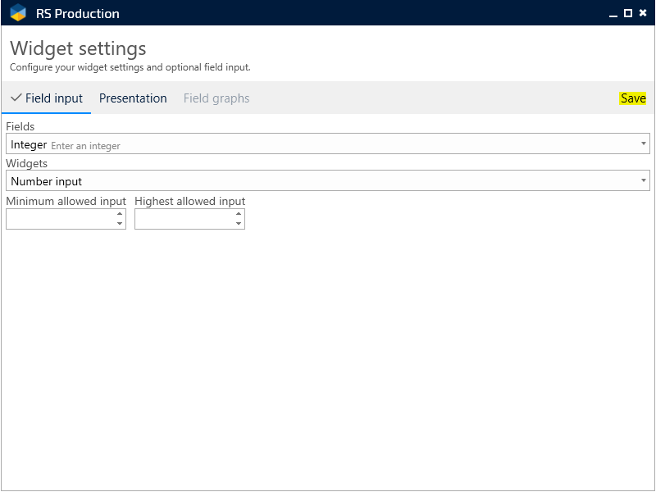
Task: Focus the Minimum allowed input text box
Action: [60, 219]
